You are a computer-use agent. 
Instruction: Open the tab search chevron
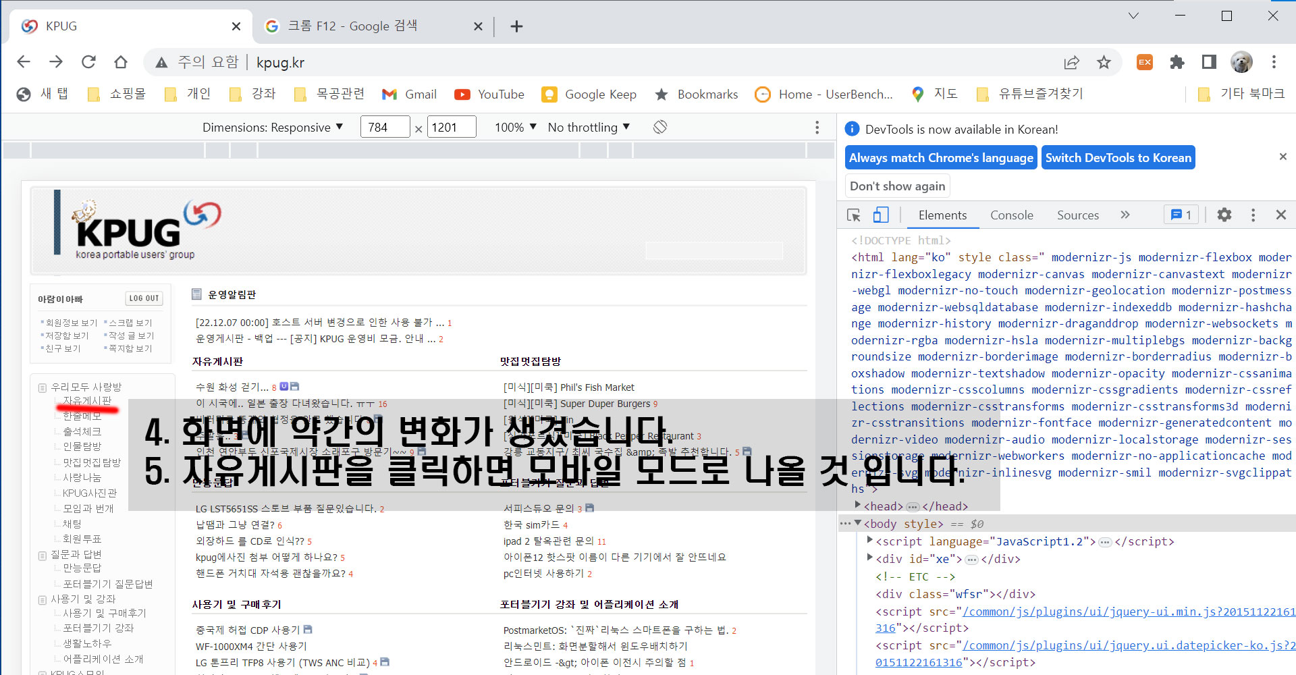(x=1133, y=16)
